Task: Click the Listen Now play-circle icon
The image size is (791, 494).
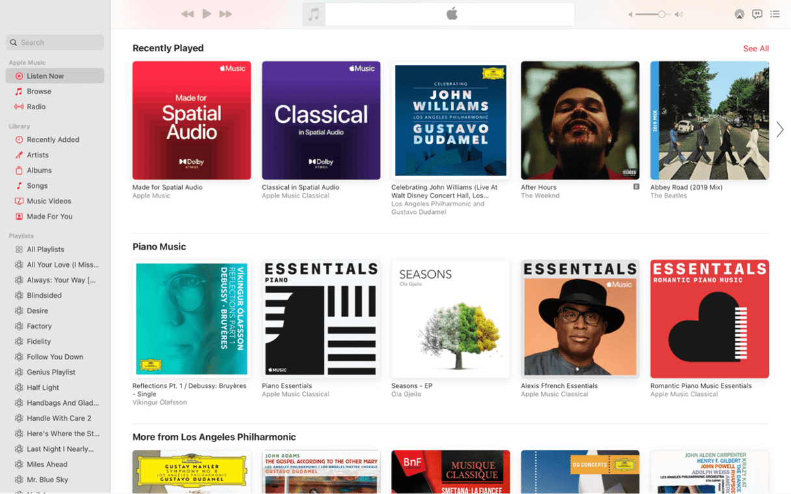Action: [19, 76]
